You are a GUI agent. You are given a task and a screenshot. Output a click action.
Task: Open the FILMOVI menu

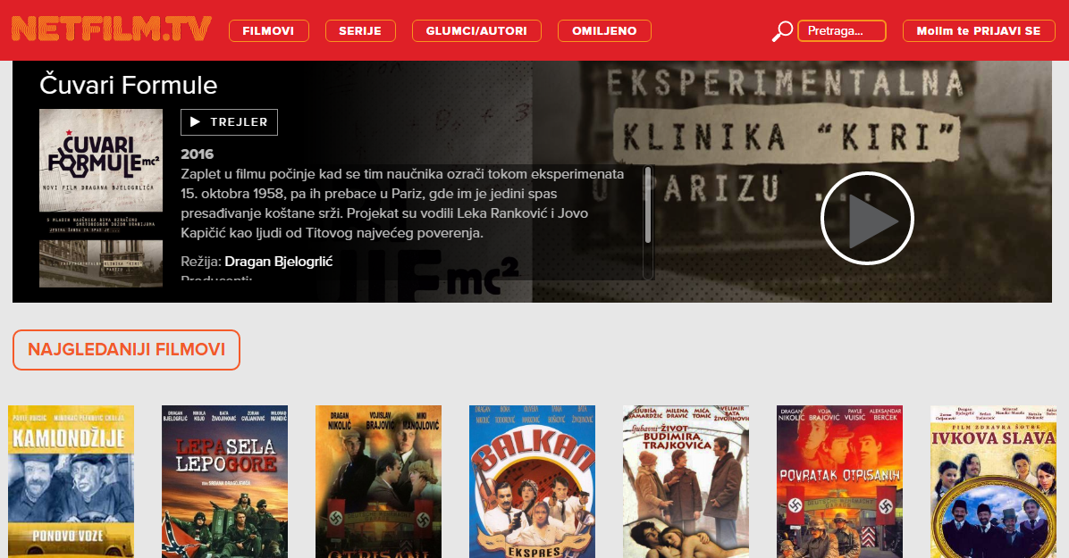tap(269, 30)
